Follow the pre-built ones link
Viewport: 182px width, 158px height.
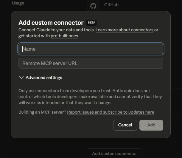click(64, 36)
